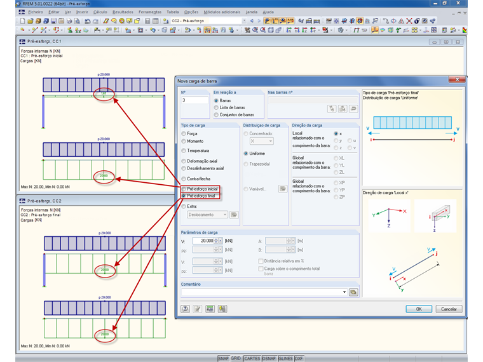The width and height of the screenshot is (483, 362).
Task: Open the Deslocamento dropdown under Extra
Action: (x=224, y=215)
